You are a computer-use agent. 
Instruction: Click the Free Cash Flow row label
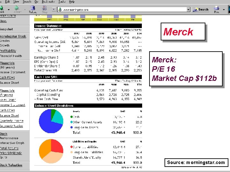point(46,99)
